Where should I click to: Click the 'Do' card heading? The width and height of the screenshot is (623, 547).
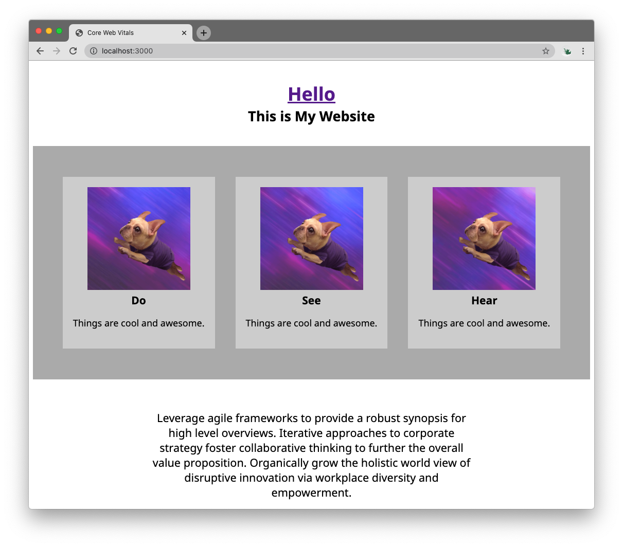(139, 301)
